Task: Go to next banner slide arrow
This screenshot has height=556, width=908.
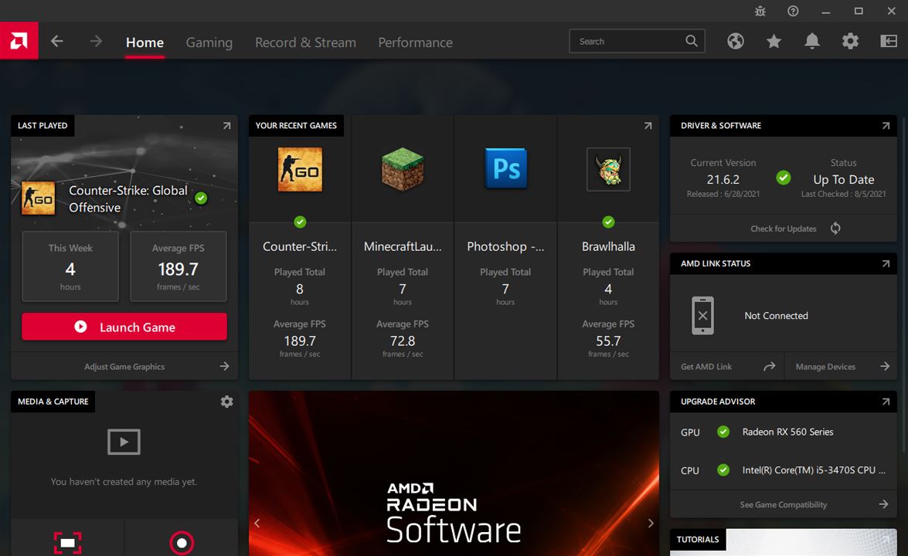Action: click(650, 523)
